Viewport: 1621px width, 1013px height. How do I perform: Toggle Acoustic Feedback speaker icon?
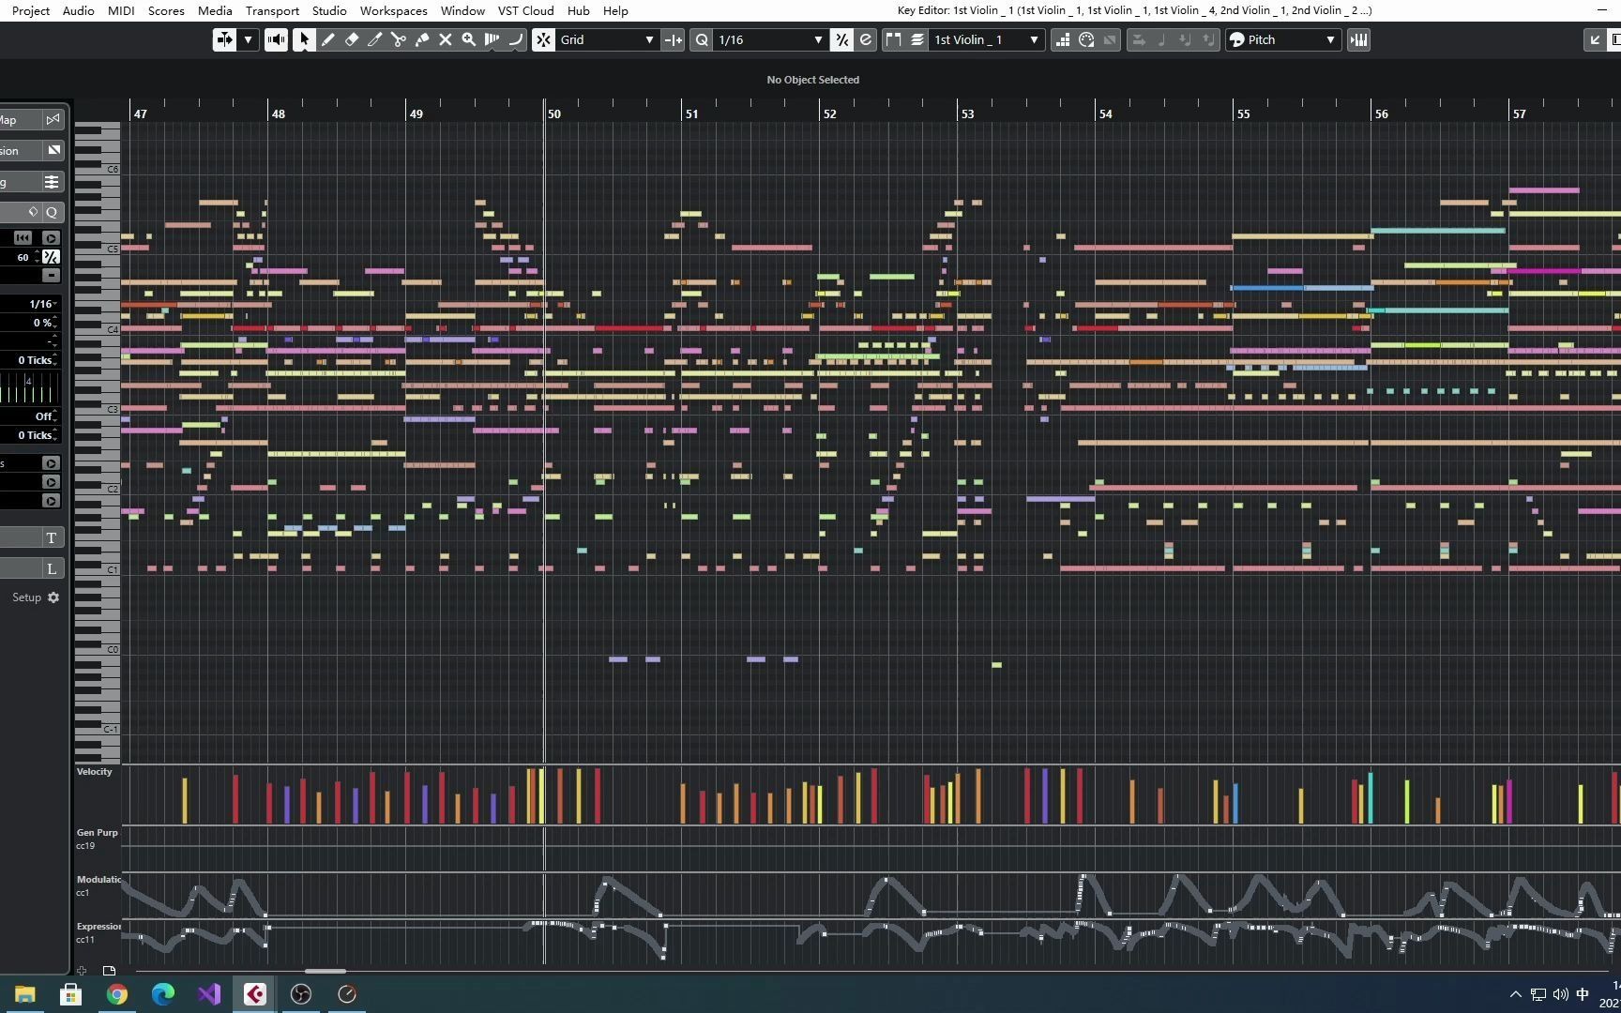pyautogui.click(x=276, y=39)
